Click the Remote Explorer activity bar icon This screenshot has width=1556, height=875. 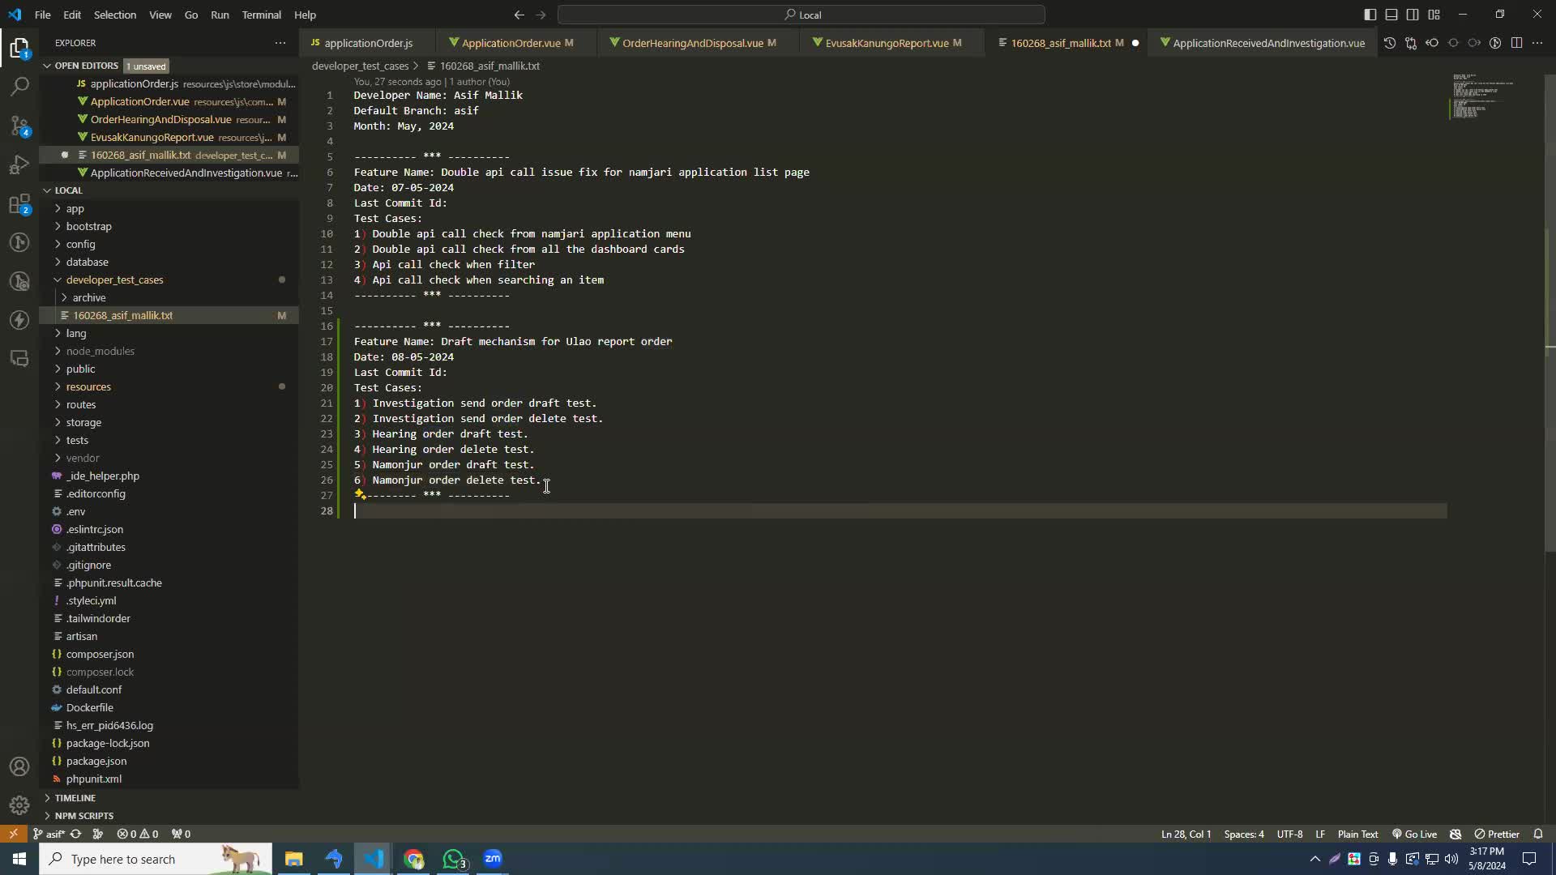19,359
